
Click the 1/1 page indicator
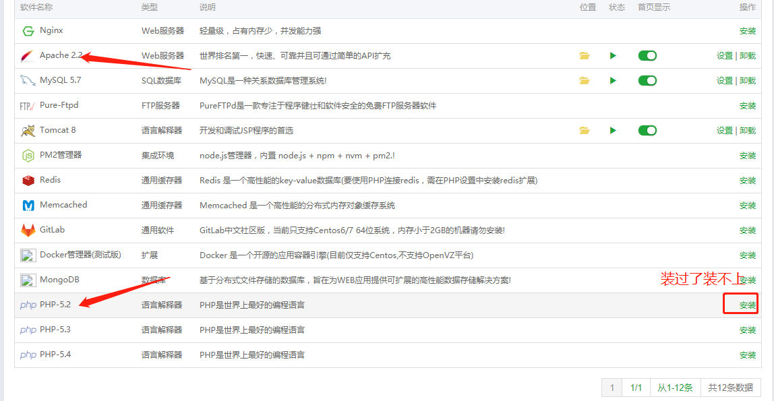[636, 388]
